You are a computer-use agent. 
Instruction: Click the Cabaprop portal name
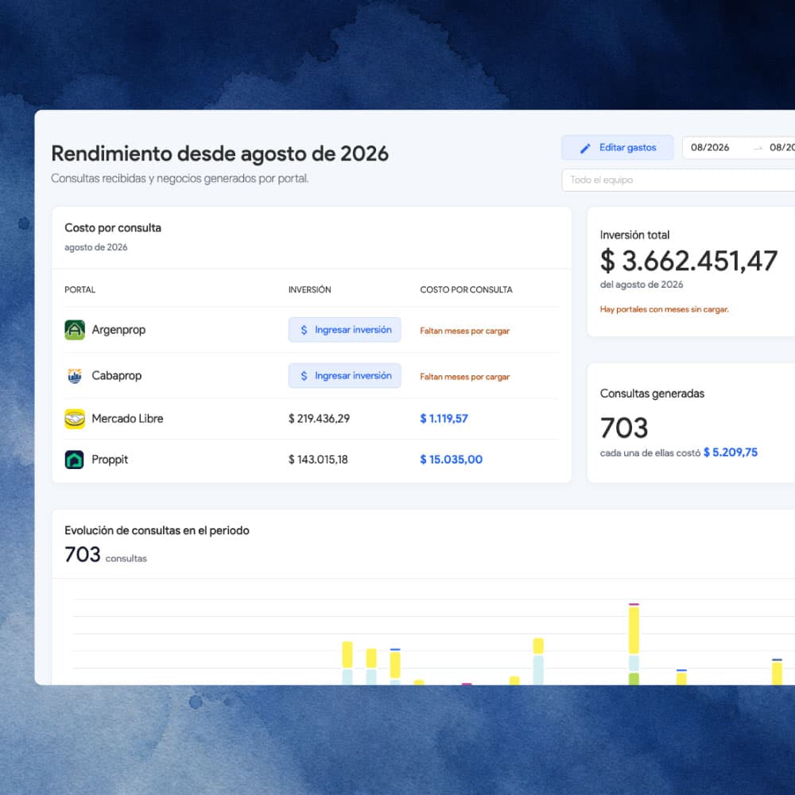pos(117,376)
